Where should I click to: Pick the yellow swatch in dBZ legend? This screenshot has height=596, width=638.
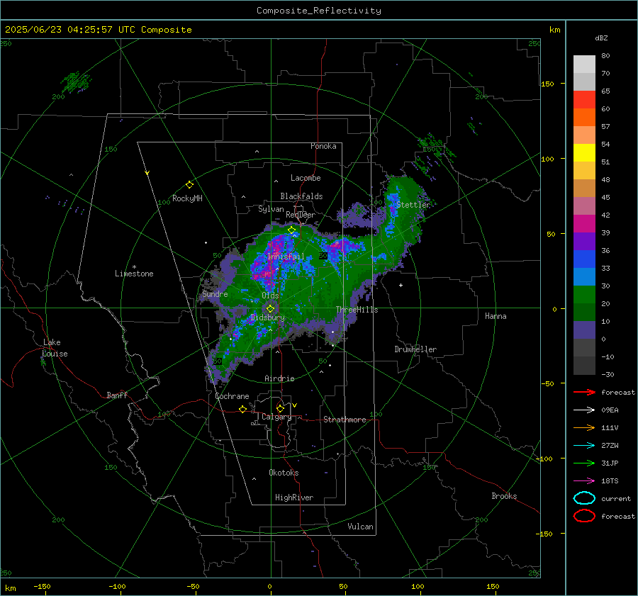pos(584,152)
